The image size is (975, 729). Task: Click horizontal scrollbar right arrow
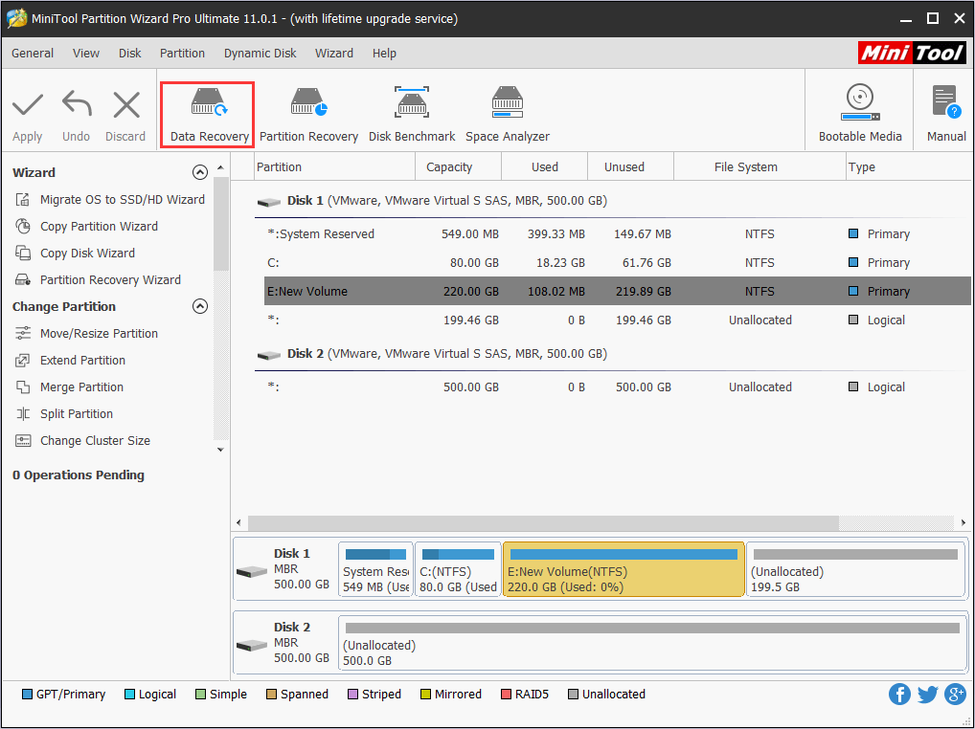coord(963,523)
